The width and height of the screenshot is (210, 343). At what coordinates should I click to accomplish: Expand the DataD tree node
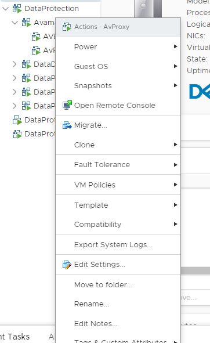[15, 64]
